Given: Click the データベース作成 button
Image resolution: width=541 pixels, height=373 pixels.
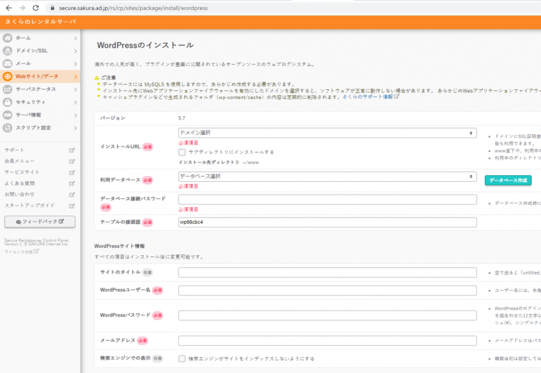Looking at the screenshot, I should [508, 180].
